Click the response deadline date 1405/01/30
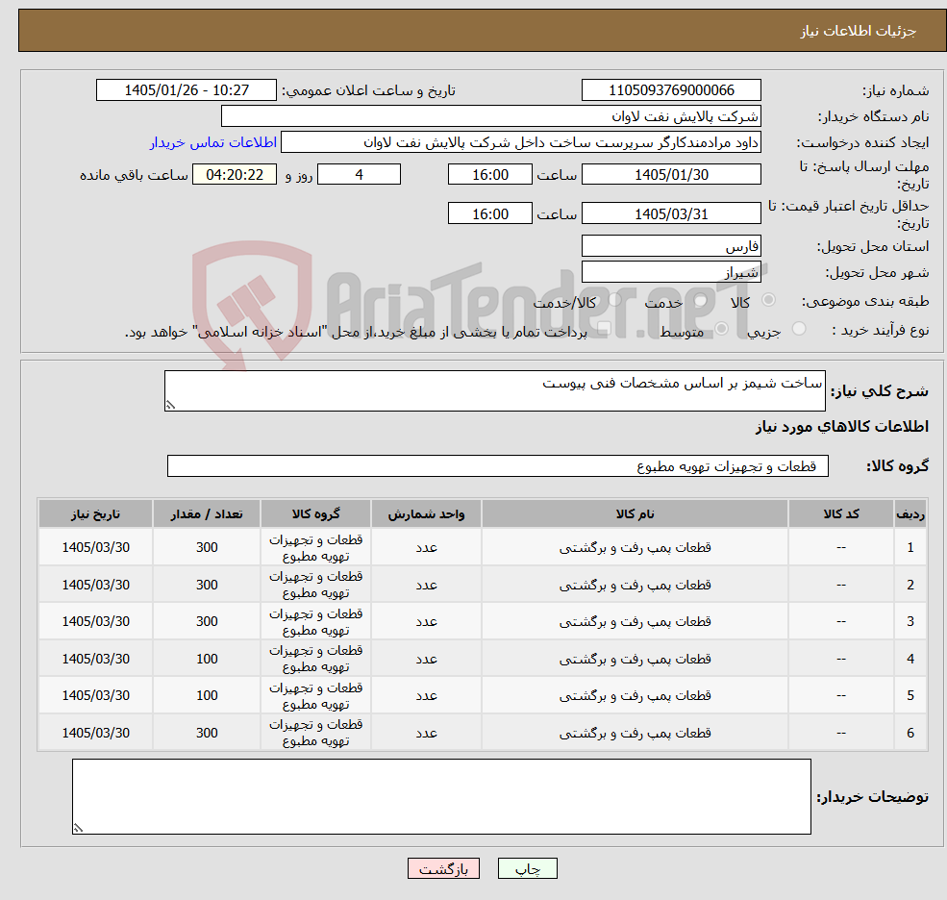Viewport: 947px width, 900px height. pyautogui.click(x=671, y=175)
